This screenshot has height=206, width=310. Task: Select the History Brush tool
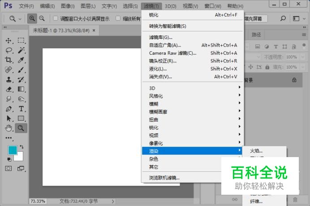click(21, 79)
